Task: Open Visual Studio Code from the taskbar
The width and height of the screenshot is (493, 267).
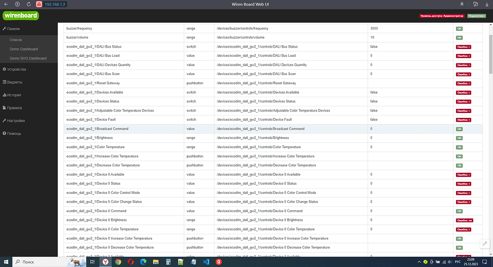Action: 206,262
